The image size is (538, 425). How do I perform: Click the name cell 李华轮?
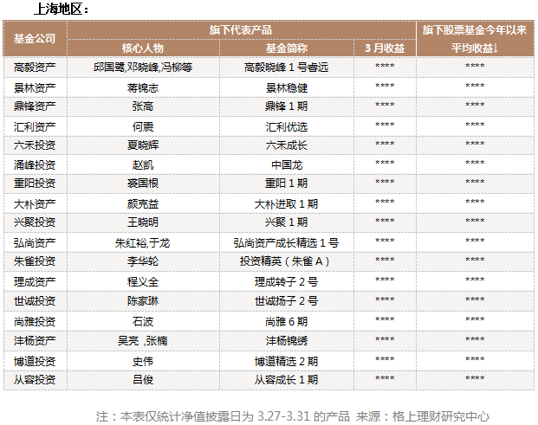click(143, 261)
